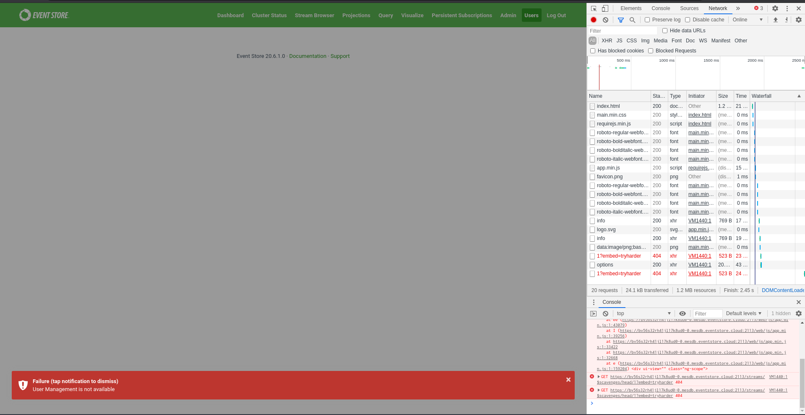This screenshot has width=805, height=415.
Task: Filter requests by XHR type
Action: point(607,41)
